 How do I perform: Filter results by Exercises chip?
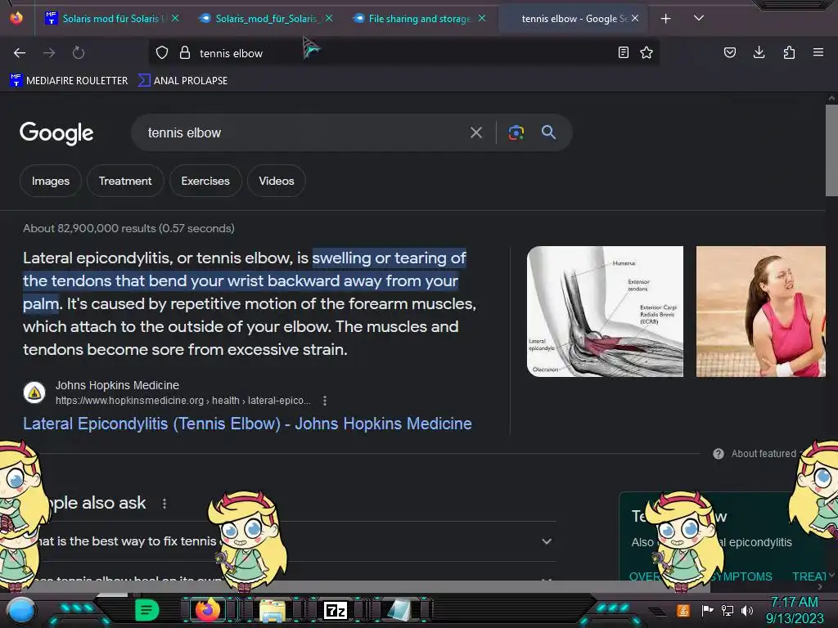205,181
